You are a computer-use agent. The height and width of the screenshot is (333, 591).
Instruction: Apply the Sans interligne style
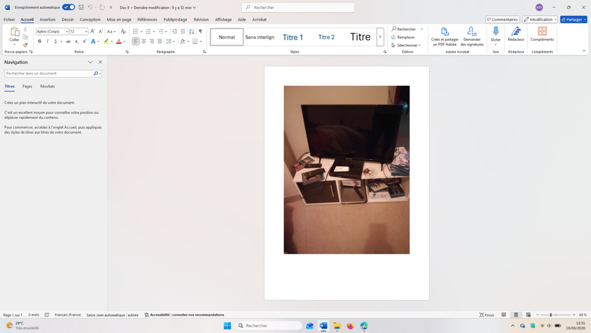click(259, 37)
